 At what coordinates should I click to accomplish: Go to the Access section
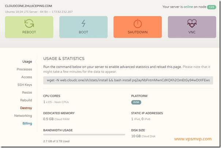click(x=26, y=77)
